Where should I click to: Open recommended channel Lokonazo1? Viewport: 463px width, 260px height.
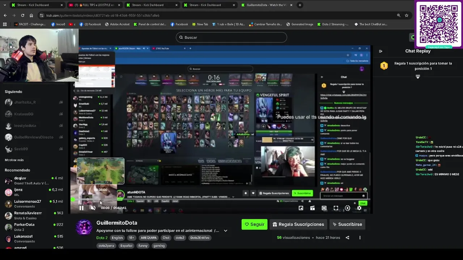[x=35, y=239]
